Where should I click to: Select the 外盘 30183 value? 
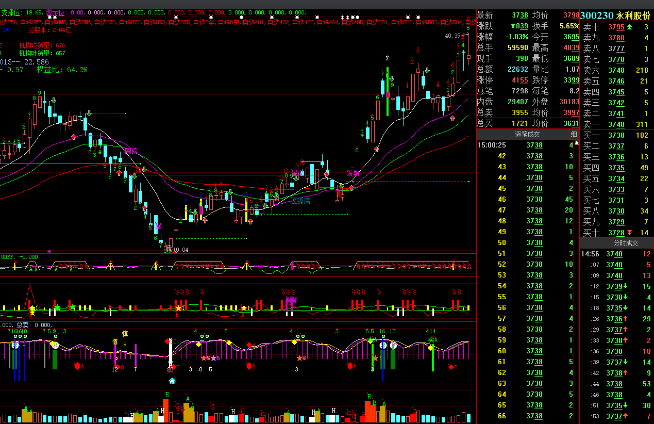[569, 102]
